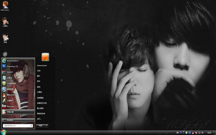This screenshot has height=135, width=216.
Task: Click the blue square tray icon
Action: pyautogui.click(x=190, y=133)
